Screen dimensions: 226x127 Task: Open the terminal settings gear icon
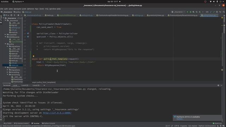point(218,85)
